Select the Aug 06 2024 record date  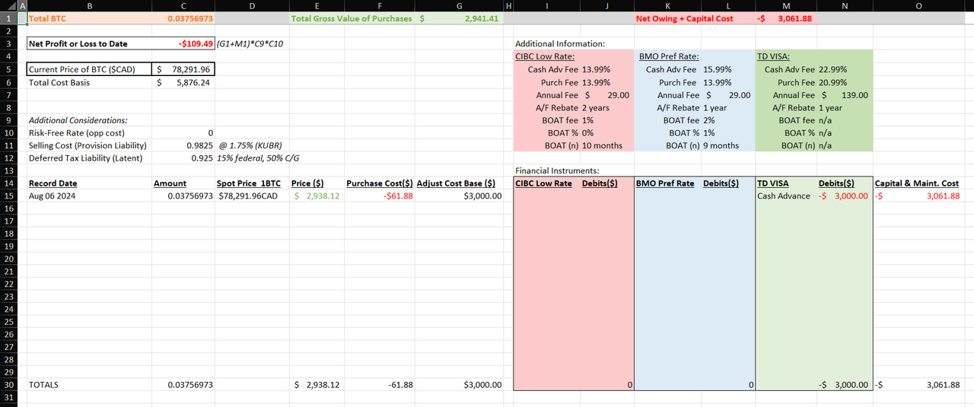89,196
